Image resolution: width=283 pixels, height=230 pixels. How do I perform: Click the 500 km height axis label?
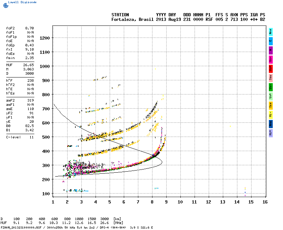[x=46, y=137]
